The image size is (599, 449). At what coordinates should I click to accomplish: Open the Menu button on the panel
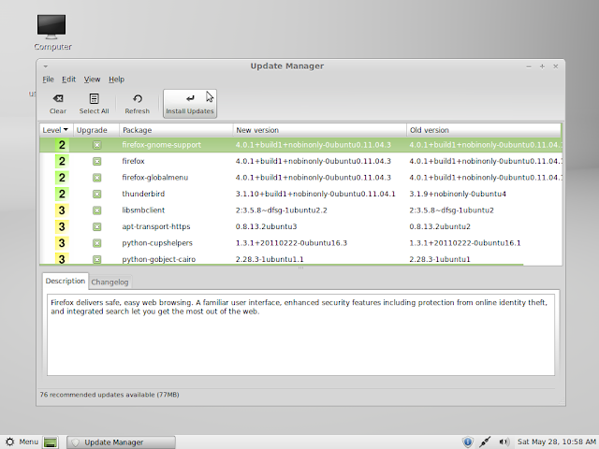pyautogui.click(x=22, y=442)
